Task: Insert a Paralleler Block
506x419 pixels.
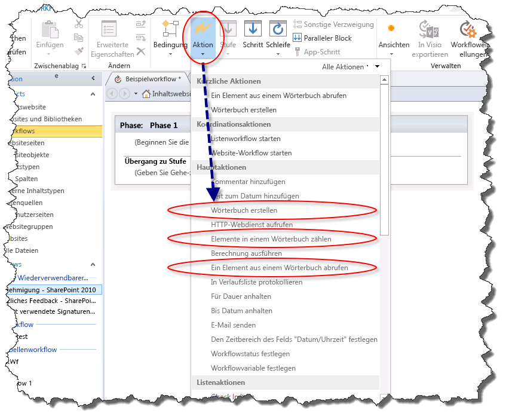Action: tap(322, 38)
